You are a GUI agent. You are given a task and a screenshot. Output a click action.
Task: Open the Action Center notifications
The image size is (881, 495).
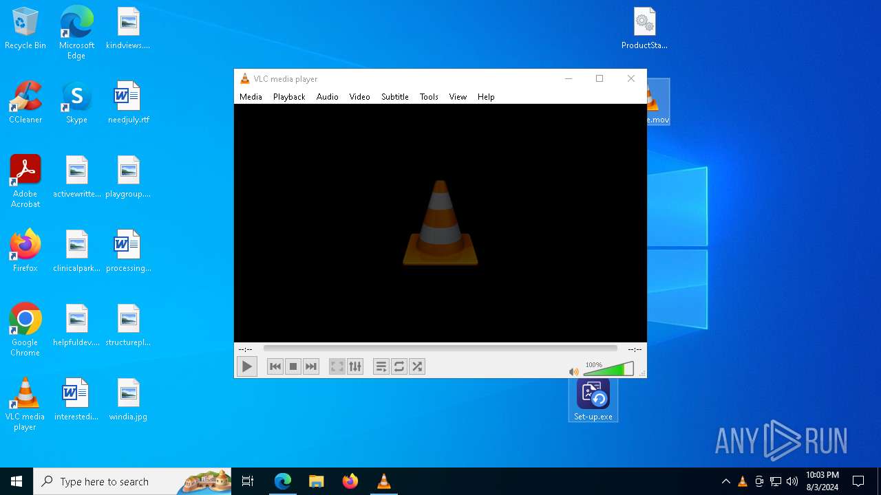click(x=858, y=481)
